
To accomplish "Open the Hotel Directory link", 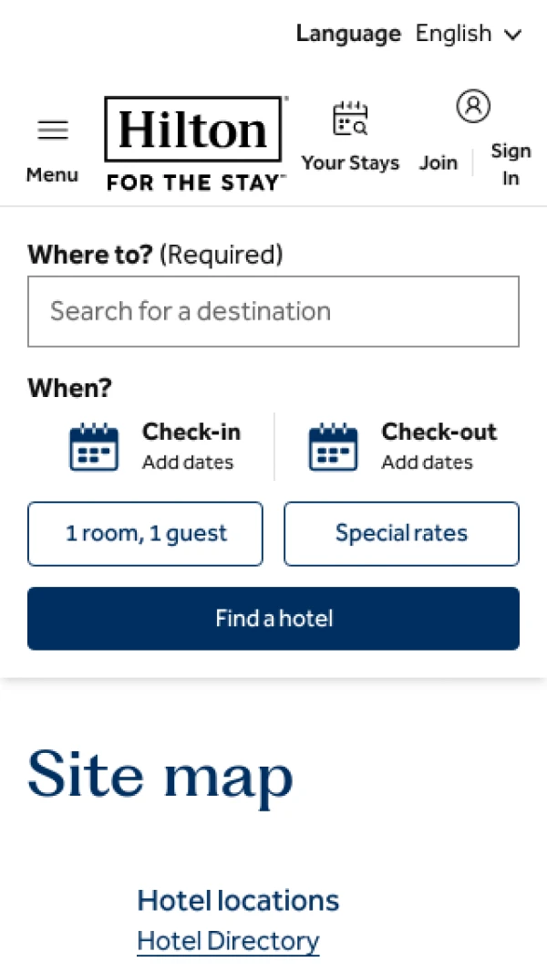I will tap(227, 941).
